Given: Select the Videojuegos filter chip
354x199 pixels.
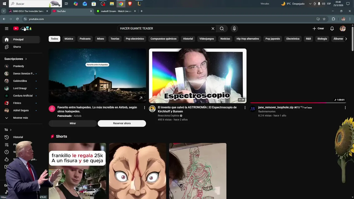Looking at the screenshot, I should (x=207, y=39).
